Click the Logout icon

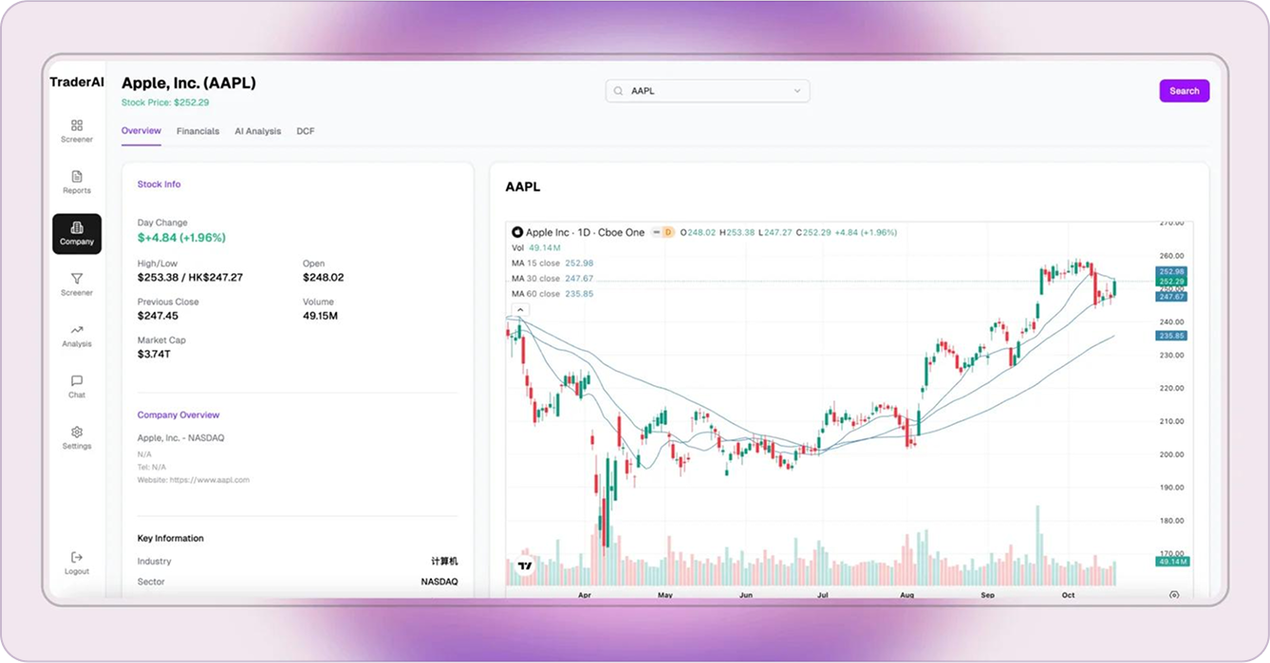(77, 558)
